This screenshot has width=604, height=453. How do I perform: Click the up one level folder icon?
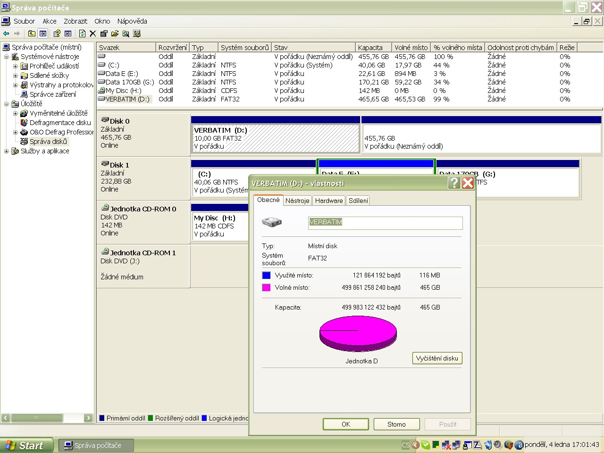click(x=32, y=34)
